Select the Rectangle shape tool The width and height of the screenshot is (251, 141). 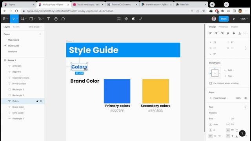[31, 19]
